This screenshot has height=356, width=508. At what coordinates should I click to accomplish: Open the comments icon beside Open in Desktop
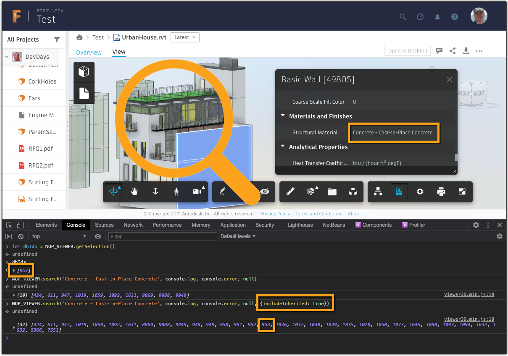tap(439, 51)
